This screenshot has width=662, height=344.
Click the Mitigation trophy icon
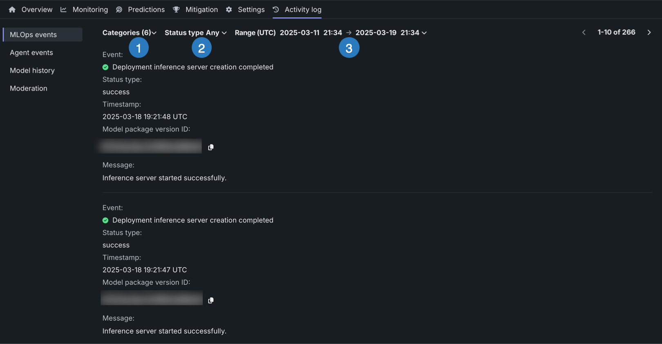point(176,9)
